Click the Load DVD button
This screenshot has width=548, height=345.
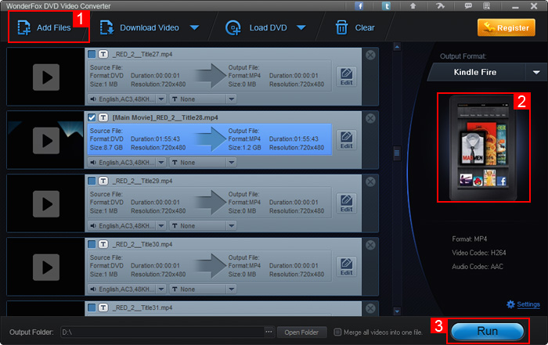coord(257,27)
